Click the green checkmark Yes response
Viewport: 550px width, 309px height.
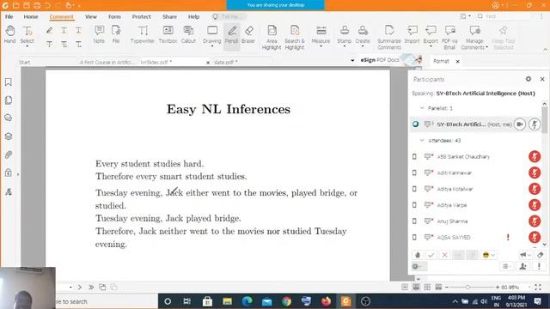[x=431, y=255]
